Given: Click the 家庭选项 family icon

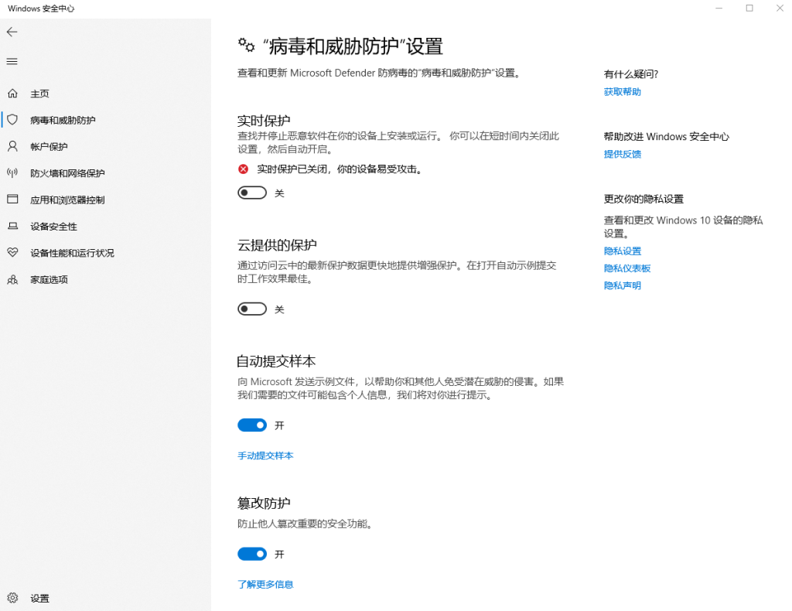Looking at the screenshot, I should 13,279.
